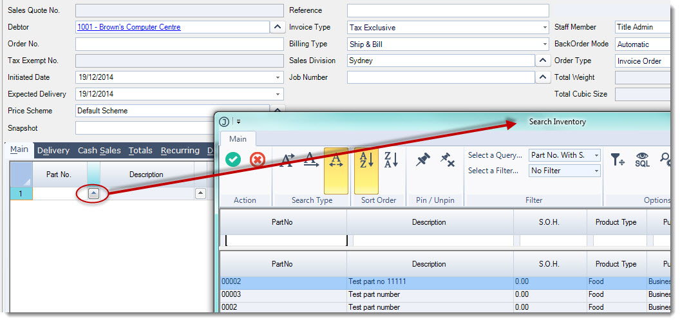This screenshot has width=680, height=322.
Task: Cancel the search with the red X icon
Action: point(258,160)
